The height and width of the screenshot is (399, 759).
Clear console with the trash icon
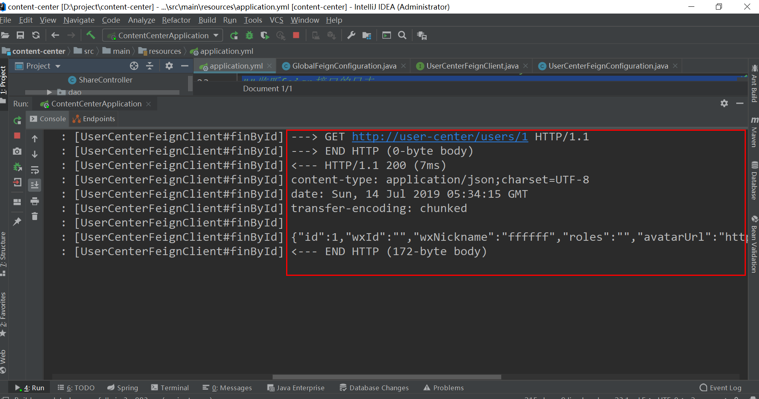(35, 216)
